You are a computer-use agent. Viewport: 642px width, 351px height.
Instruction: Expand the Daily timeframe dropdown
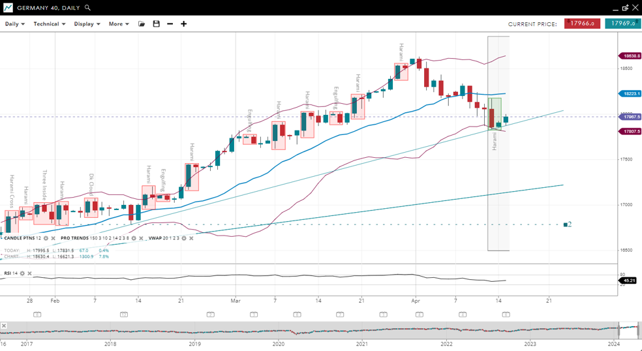tap(15, 24)
